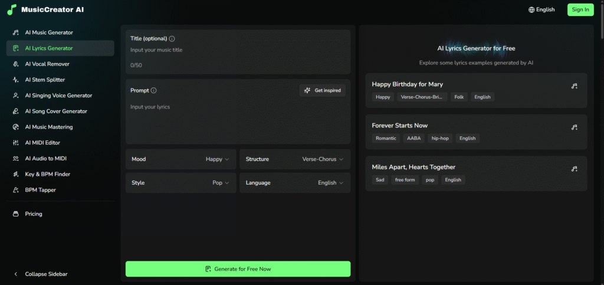Open the Miles Apart, Hearts Together example

click(x=476, y=173)
